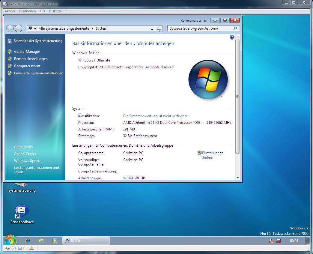The image size is (313, 254).
Task: Click the '191 MB' RAM value
Action: (x=129, y=129)
